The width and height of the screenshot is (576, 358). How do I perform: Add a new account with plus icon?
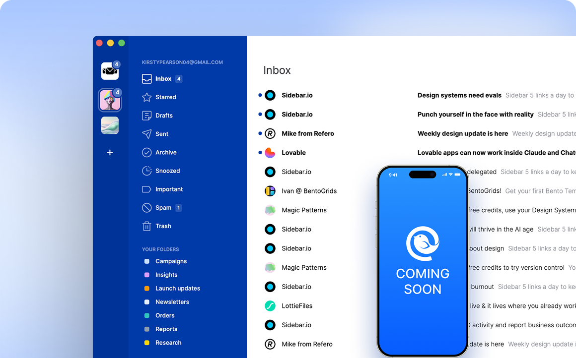point(110,153)
